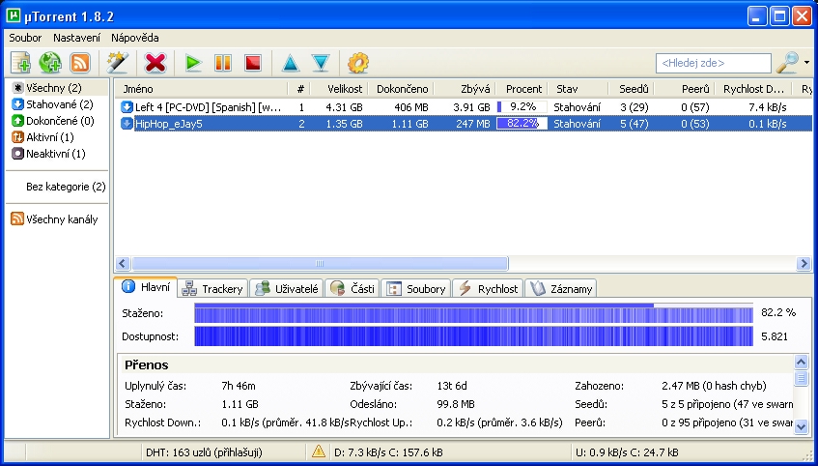Click DHT: 163 uzlů status entry
Screen dimensions: 818x466
click(x=204, y=452)
